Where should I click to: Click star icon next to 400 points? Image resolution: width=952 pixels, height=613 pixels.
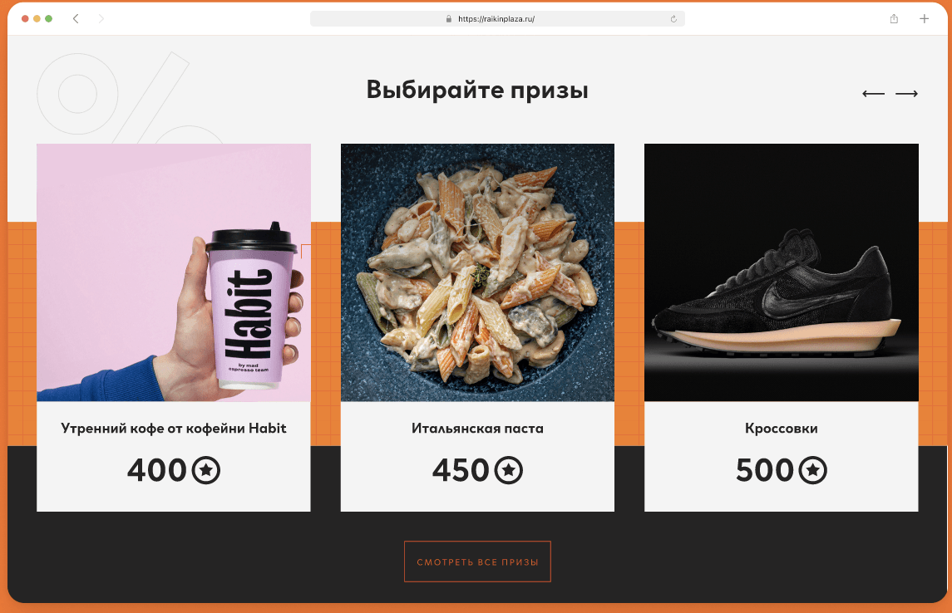[206, 470]
